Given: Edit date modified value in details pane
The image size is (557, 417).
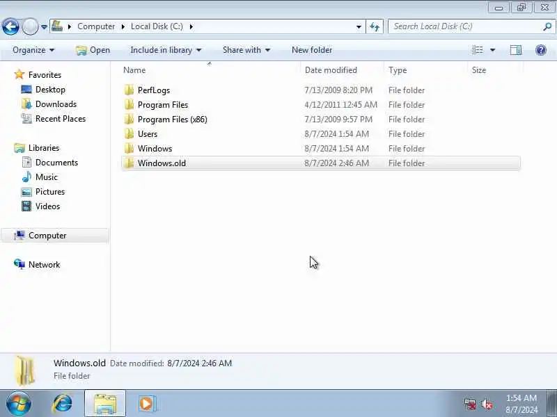Looking at the screenshot, I should [200, 363].
